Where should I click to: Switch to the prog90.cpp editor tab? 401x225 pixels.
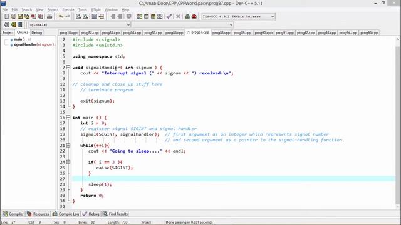click(x=263, y=33)
